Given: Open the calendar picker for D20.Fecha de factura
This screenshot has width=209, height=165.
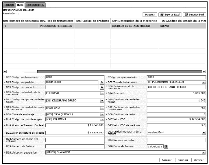Looking at the screenshot, I should pos(166,146).
